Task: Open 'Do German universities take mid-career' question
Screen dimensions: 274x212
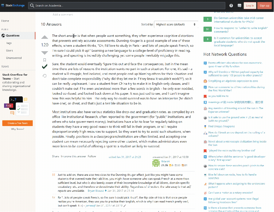Action: [x=239, y=20]
